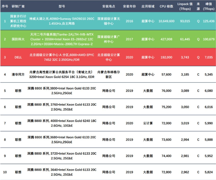Click the Linpack value 93,015
Screen dimensions: 216x180
(x=185, y=21)
